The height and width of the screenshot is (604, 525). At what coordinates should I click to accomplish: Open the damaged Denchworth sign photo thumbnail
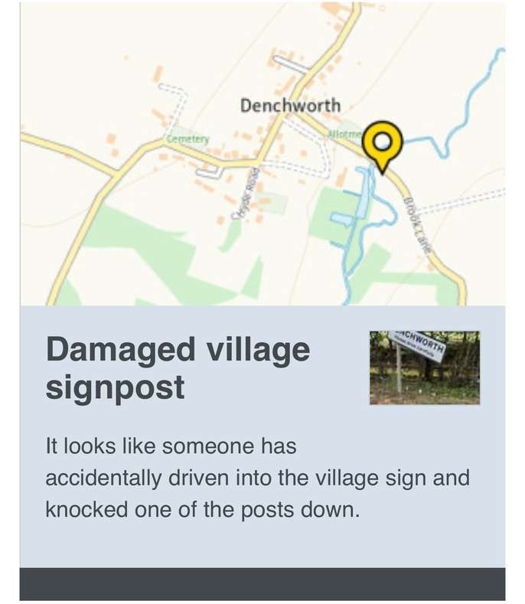(424, 367)
